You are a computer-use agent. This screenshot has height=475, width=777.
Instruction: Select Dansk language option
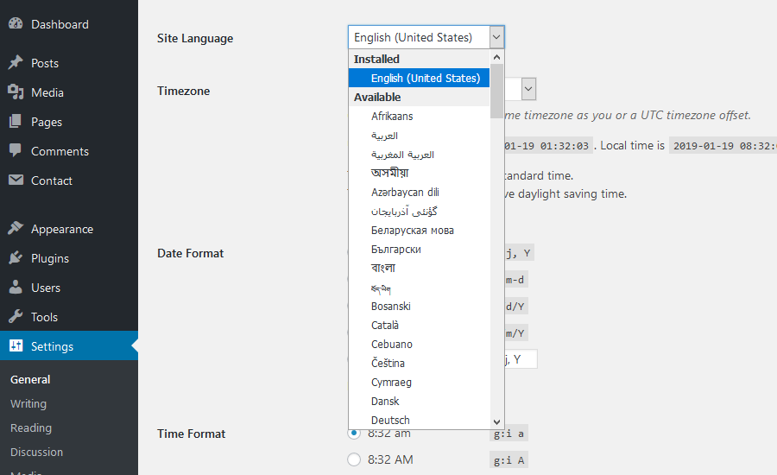pos(419,401)
